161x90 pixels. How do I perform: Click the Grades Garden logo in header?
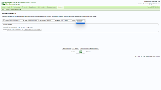[7, 3]
